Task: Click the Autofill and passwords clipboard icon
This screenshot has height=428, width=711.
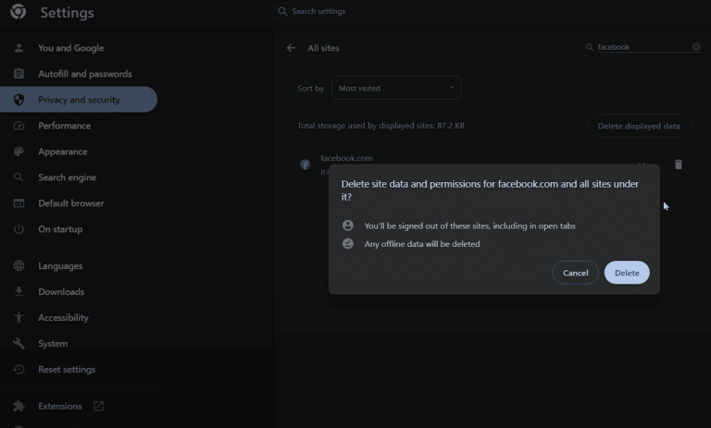Action: pos(19,74)
